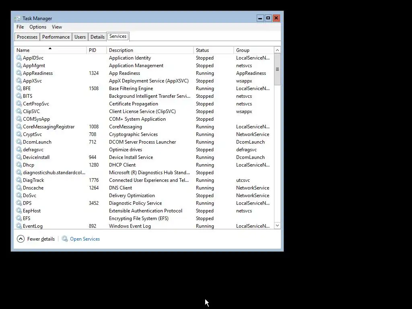Click the BITS service gear icon
412x309 pixels.
(x=19, y=96)
